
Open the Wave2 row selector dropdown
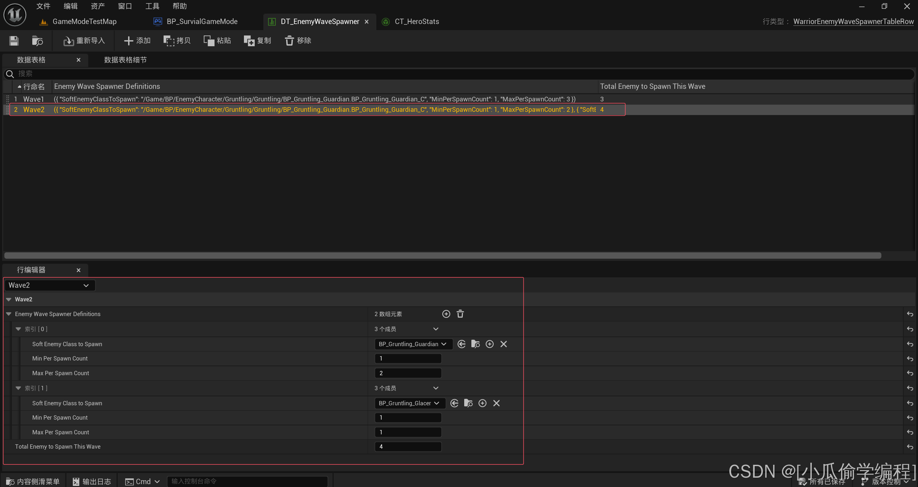(49, 285)
